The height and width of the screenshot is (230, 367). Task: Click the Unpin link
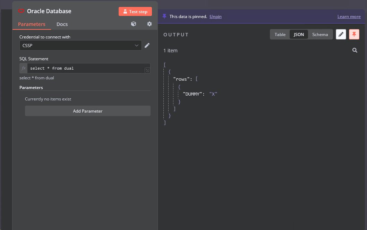tap(215, 17)
